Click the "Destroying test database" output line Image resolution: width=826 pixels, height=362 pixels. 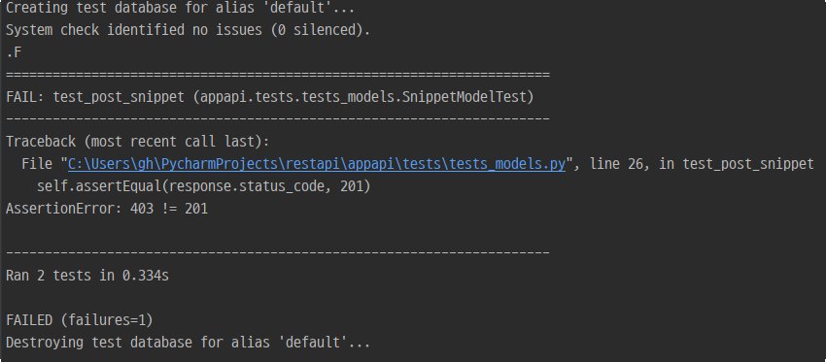coord(189,343)
